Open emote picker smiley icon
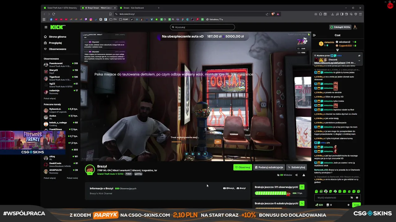396x222 pixels. pyautogui.click(x=357, y=198)
